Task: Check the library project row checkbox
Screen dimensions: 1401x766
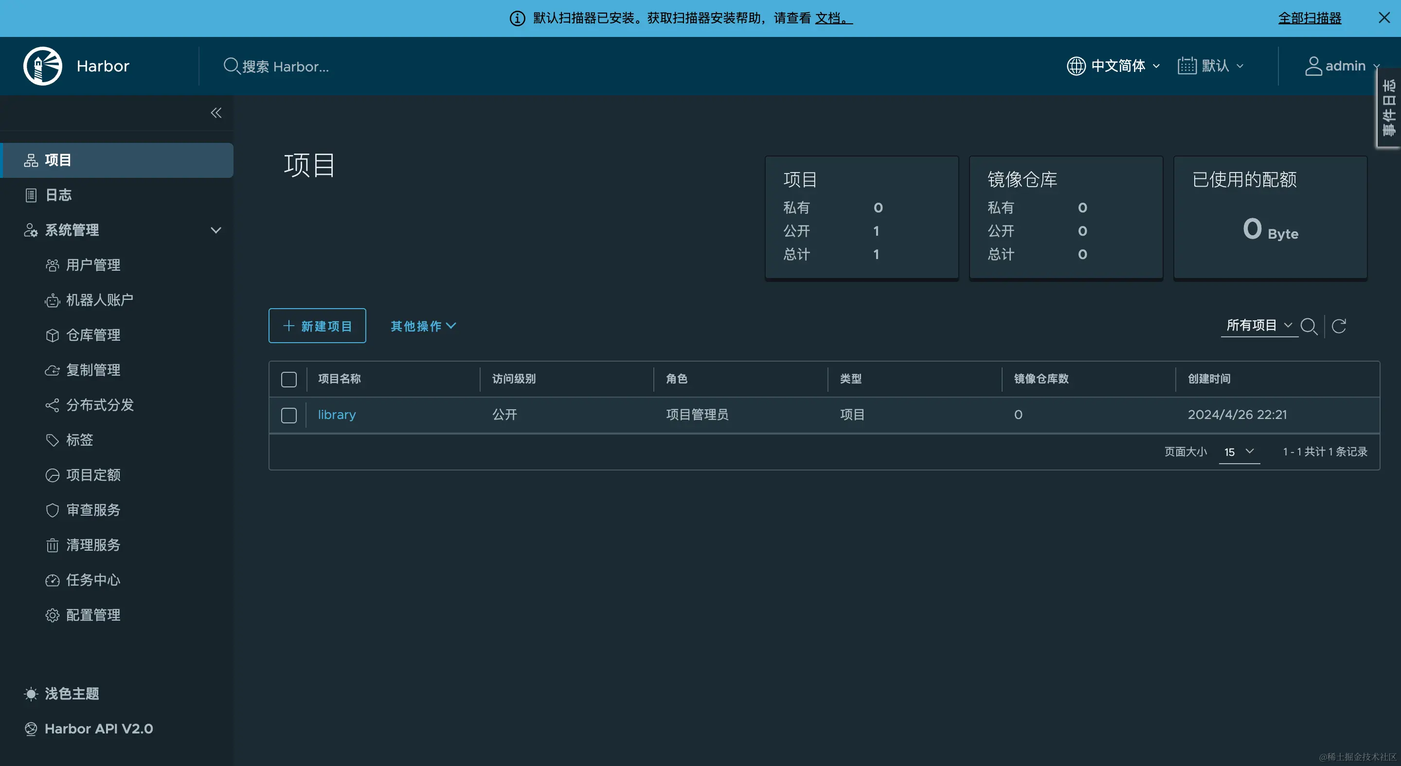Action: [x=289, y=415]
